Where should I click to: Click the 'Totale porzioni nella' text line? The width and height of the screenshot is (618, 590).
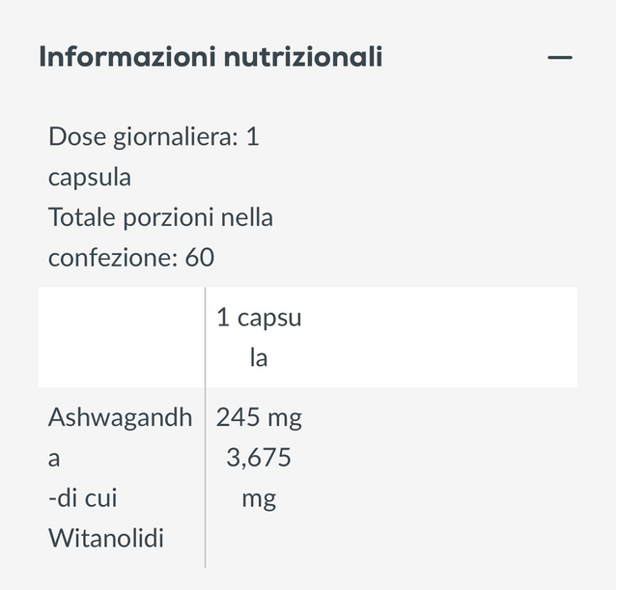(x=160, y=217)
